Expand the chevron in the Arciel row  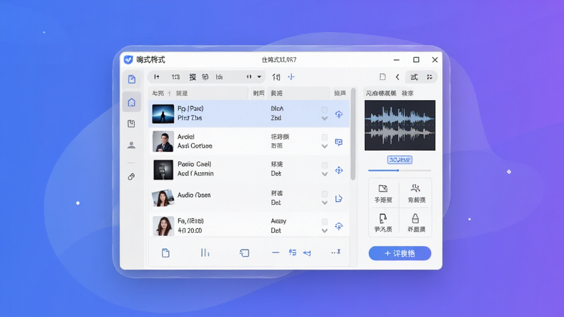324,146
